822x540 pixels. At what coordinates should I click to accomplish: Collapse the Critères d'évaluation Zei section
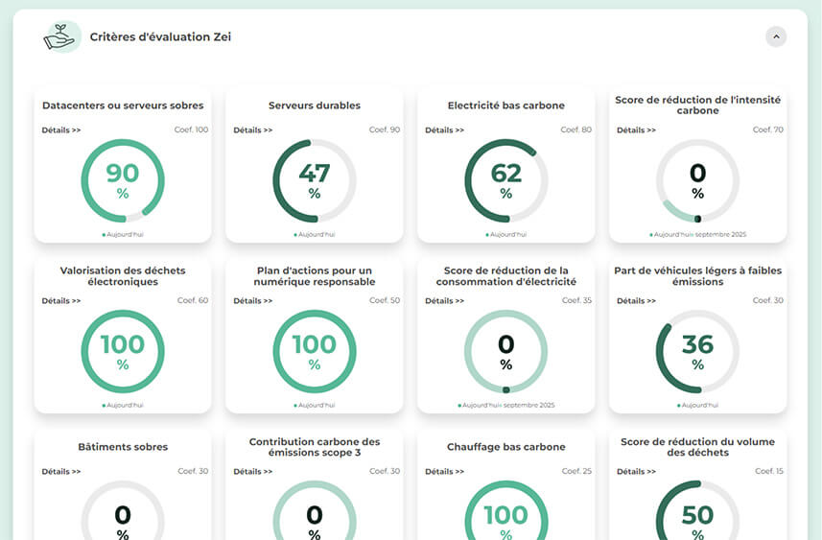tap(776, 36)
